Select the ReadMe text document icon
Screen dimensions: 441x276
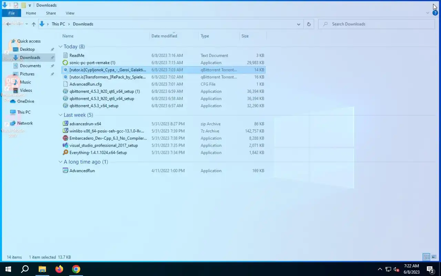[x=65, y=55]
